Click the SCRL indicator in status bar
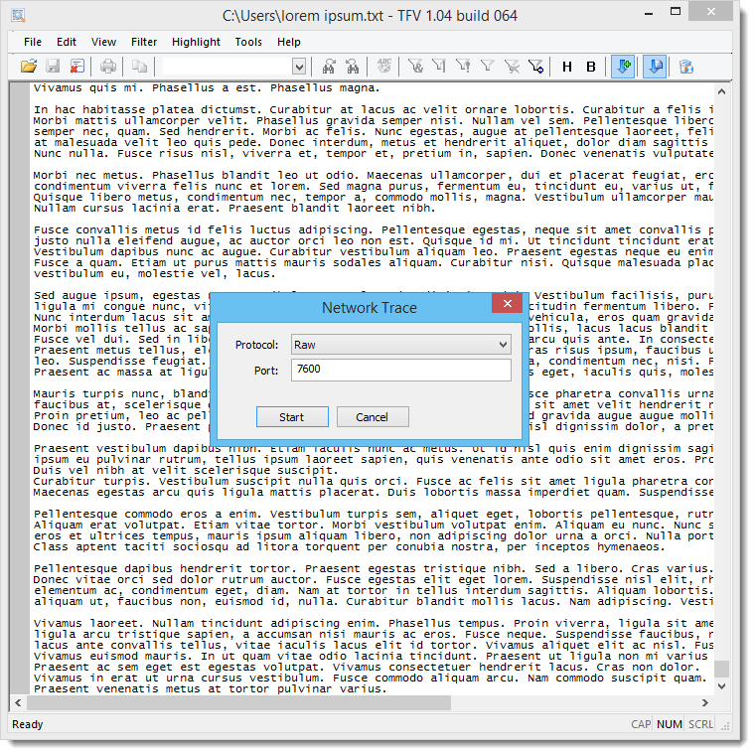The height and width of the screenshot is (755, 755). click(x=700, y=724)
